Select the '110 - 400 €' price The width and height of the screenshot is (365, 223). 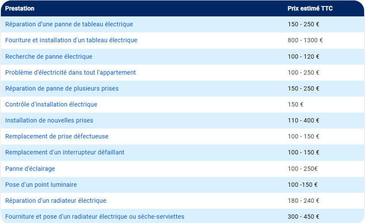coord(303,120)
